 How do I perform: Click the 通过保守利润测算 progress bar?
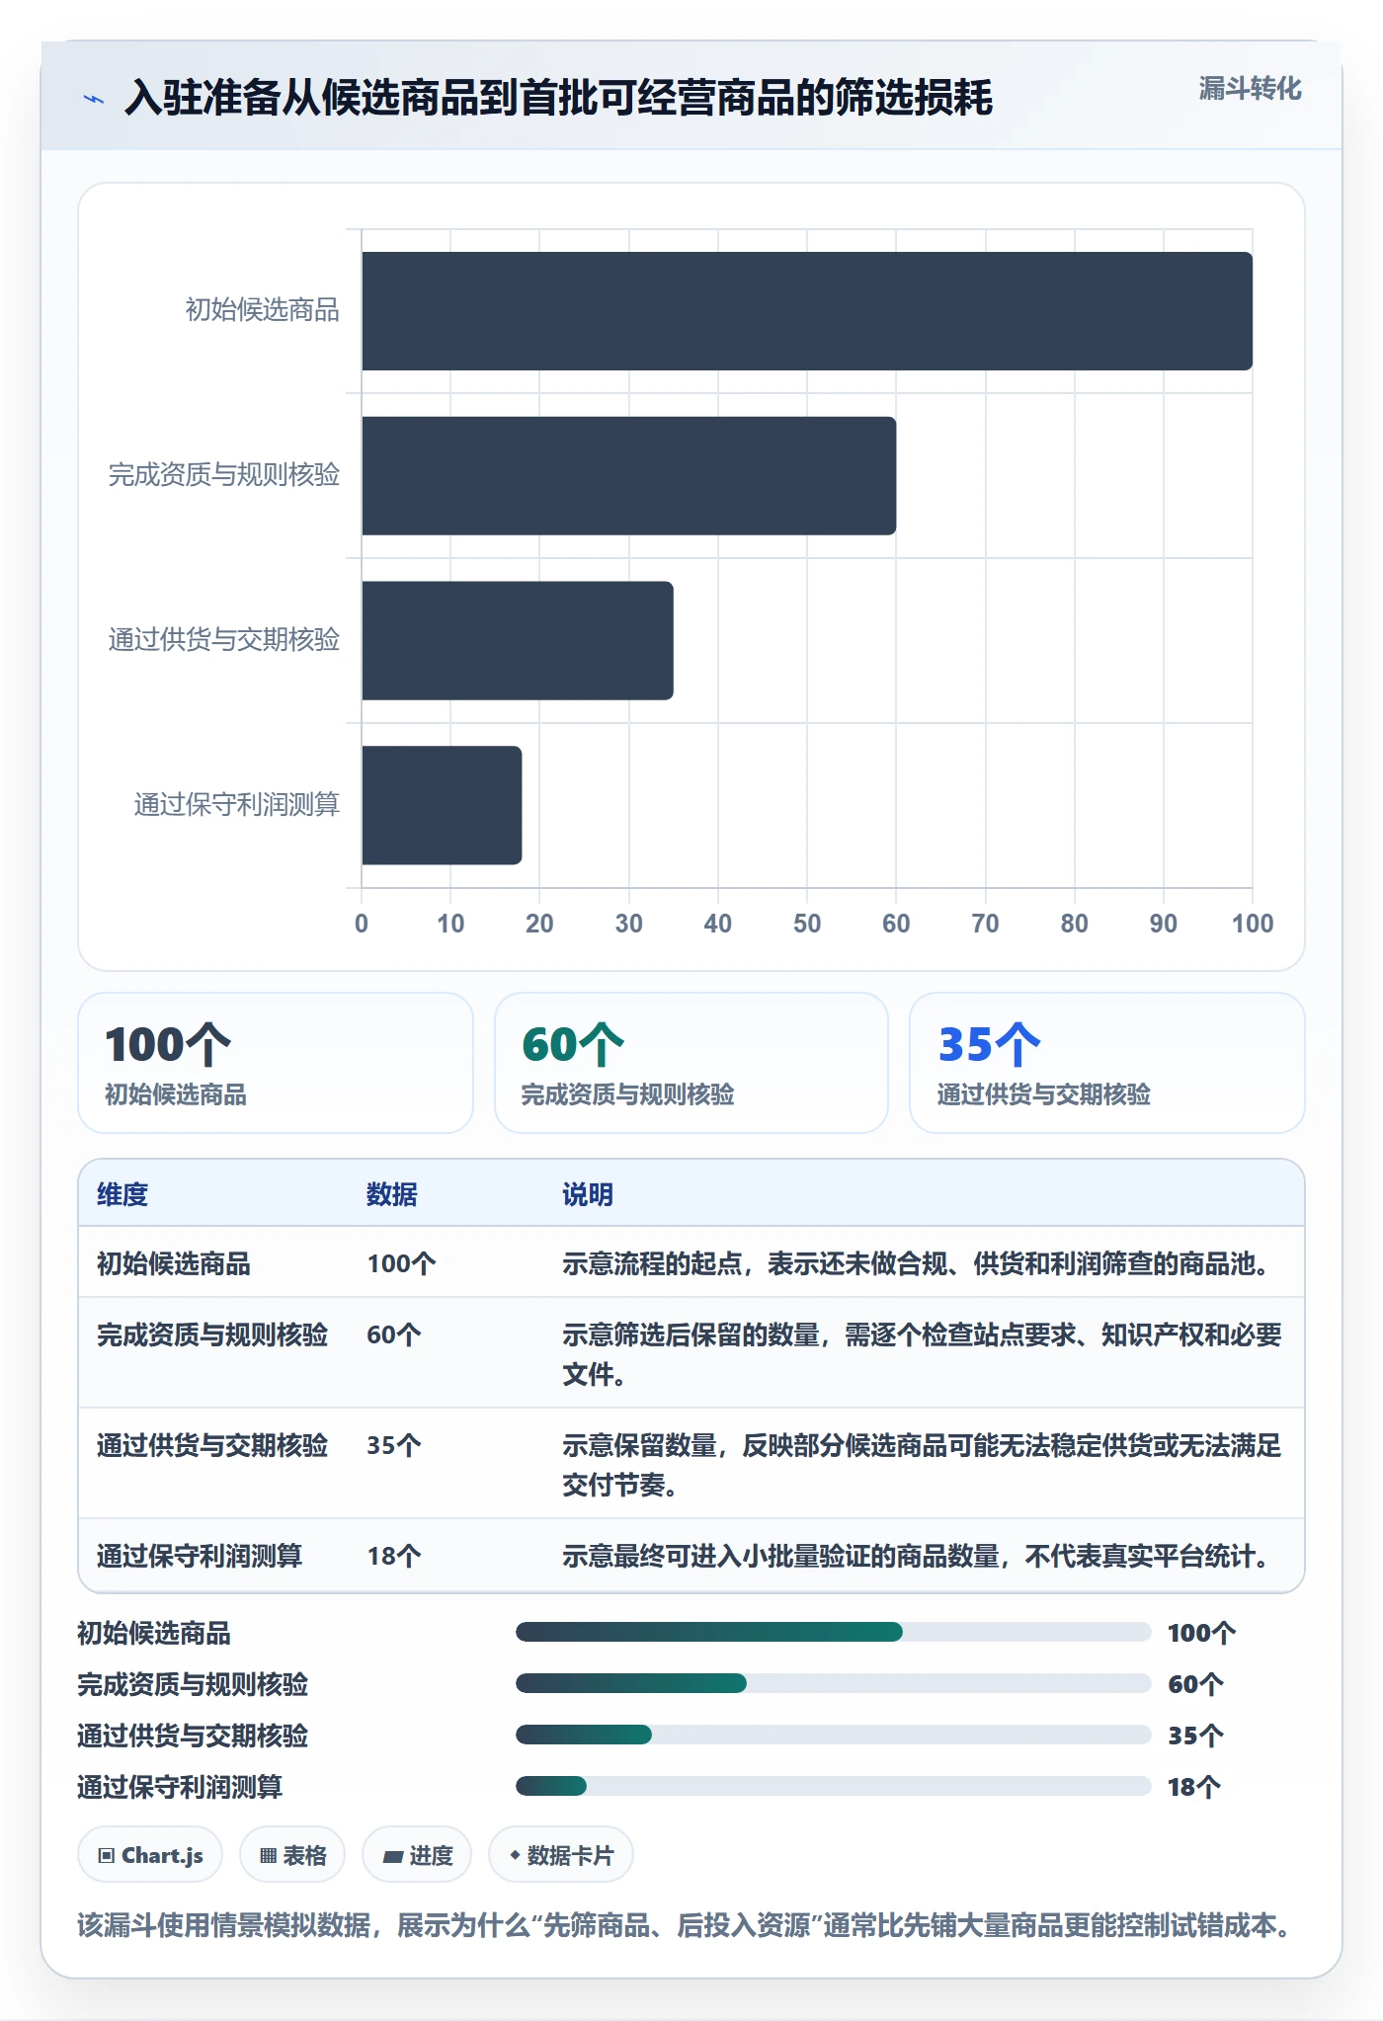834,1786
